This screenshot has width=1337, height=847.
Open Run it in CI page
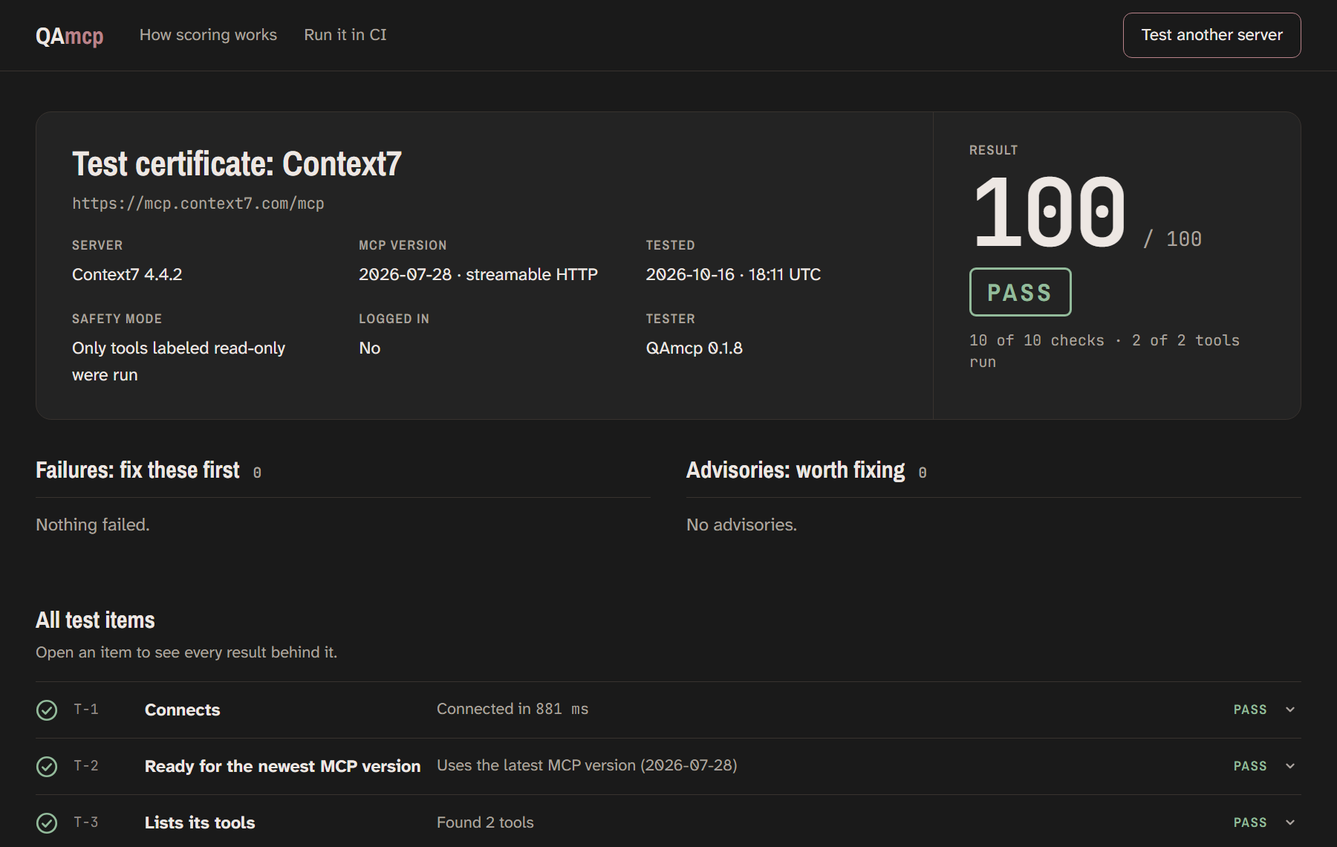tap(345, 35)
